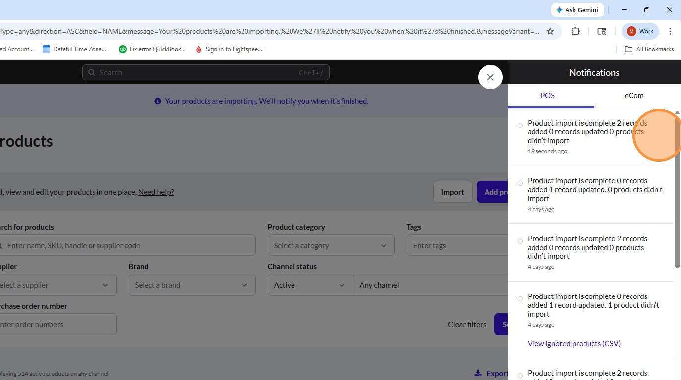Expand the Select a brand dropdown

(192, 285)
